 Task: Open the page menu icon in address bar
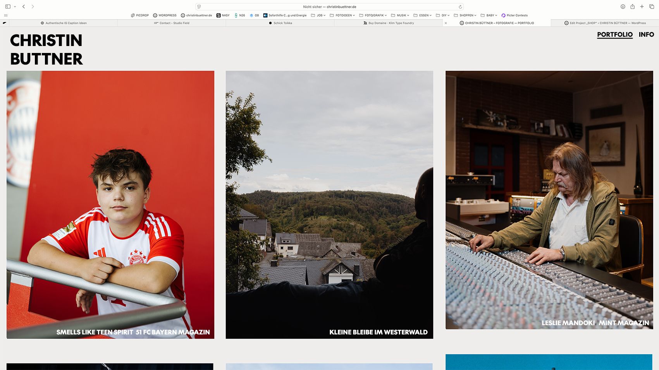(199, 7)
